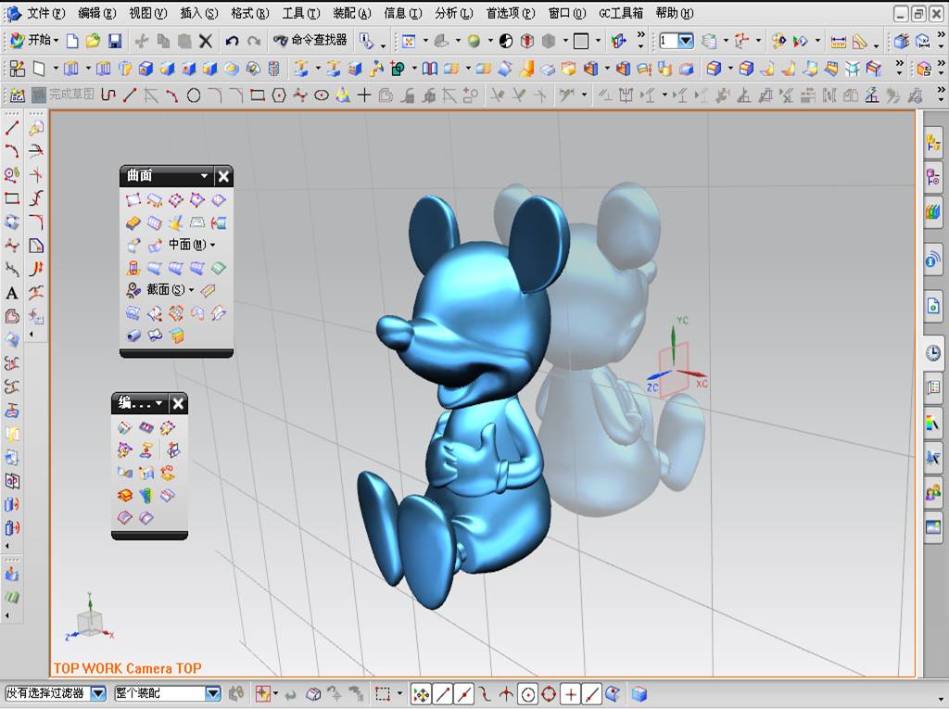This screenshot has width=949, height=709.
Task: Close the 曲面 floating panel
Action: 223,176
